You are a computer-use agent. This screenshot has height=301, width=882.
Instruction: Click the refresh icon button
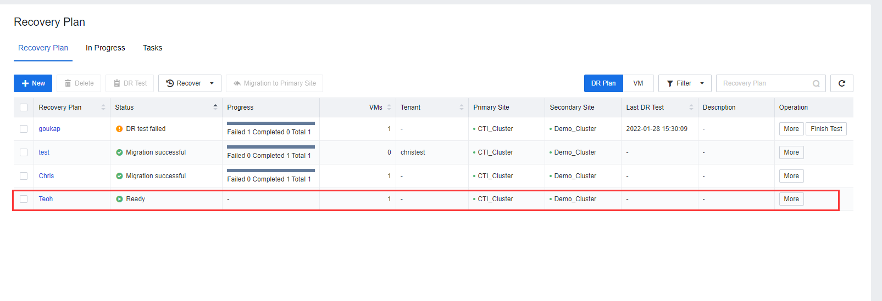[841, 83]
